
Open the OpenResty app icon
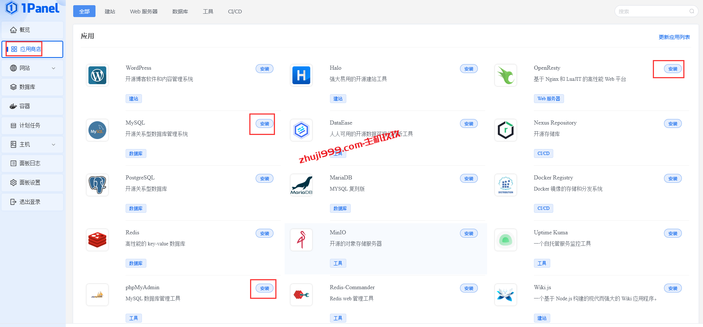click(506, 75)
